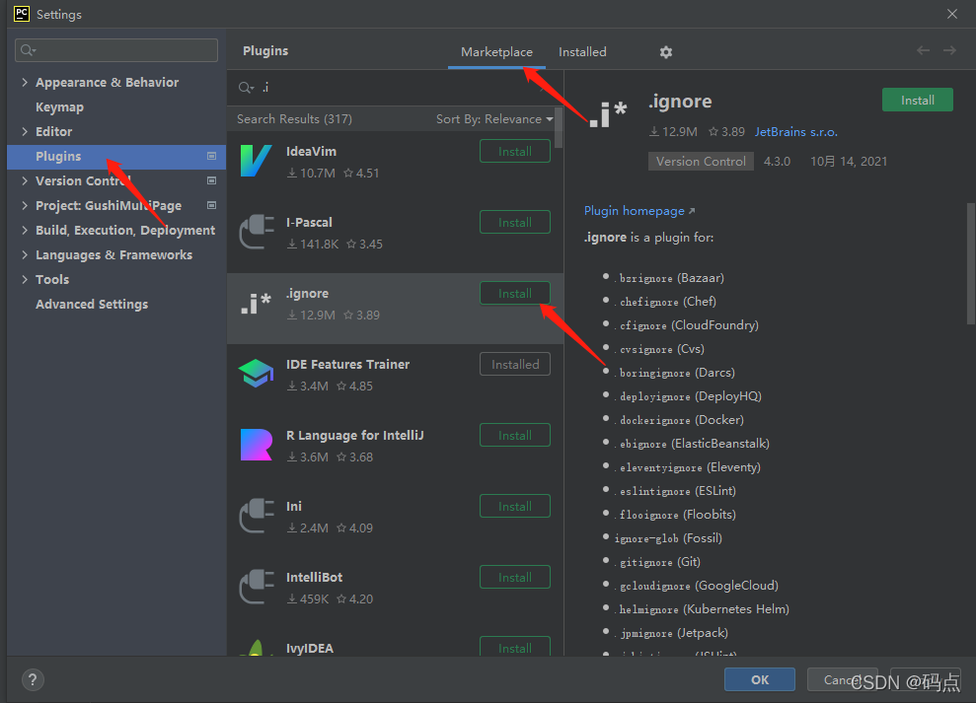Click the Search Results (317) header
Image resolution: width=976 pixels, height=703 pixels.
pyautogui.click(x=294, y=119)
